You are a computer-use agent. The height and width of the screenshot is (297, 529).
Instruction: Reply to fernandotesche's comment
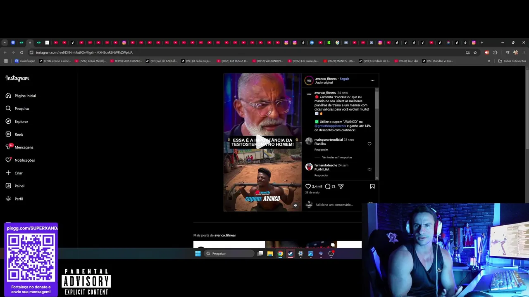click(x=321, y=175)
